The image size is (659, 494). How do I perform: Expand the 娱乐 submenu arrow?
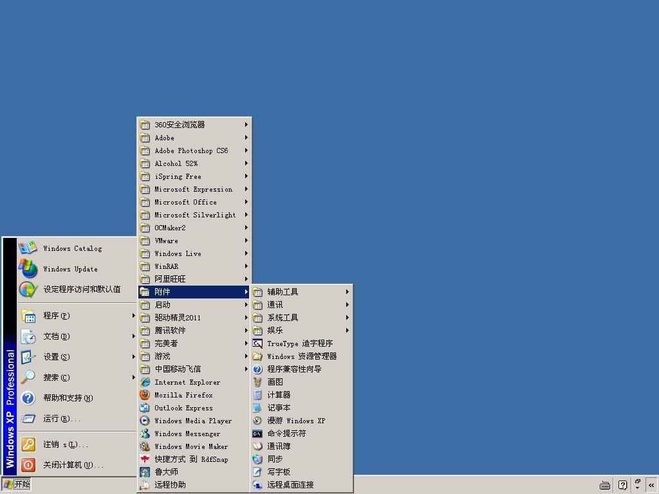[348, 331]
